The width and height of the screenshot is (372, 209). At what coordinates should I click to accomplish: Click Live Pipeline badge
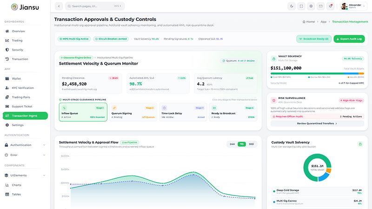tap(130, 143)
